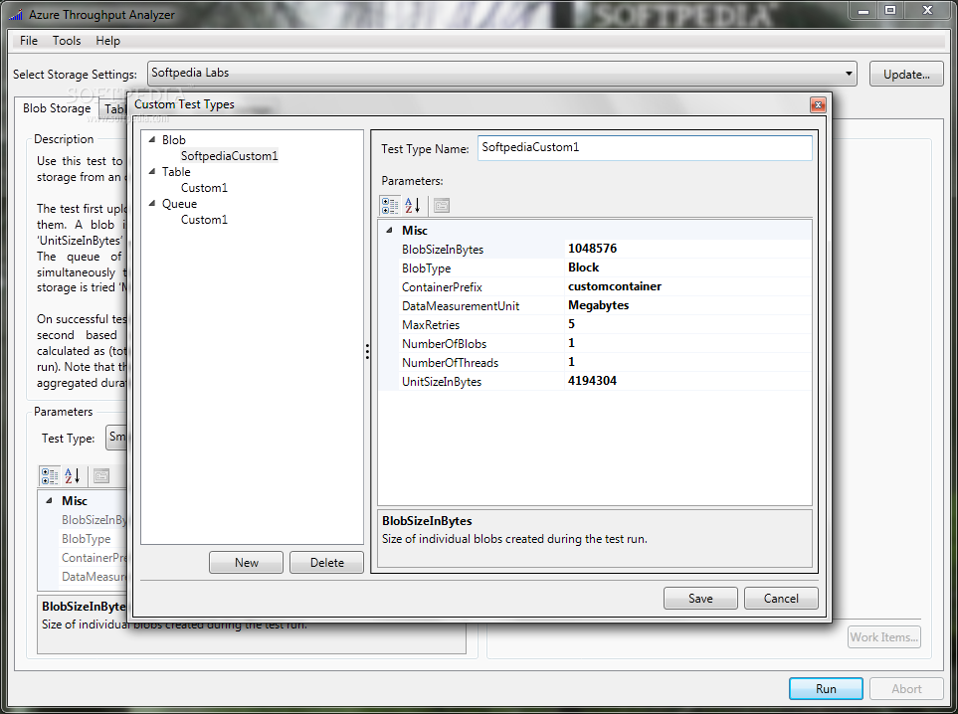Switch to the Blob Storage tab

pos(57,108)
